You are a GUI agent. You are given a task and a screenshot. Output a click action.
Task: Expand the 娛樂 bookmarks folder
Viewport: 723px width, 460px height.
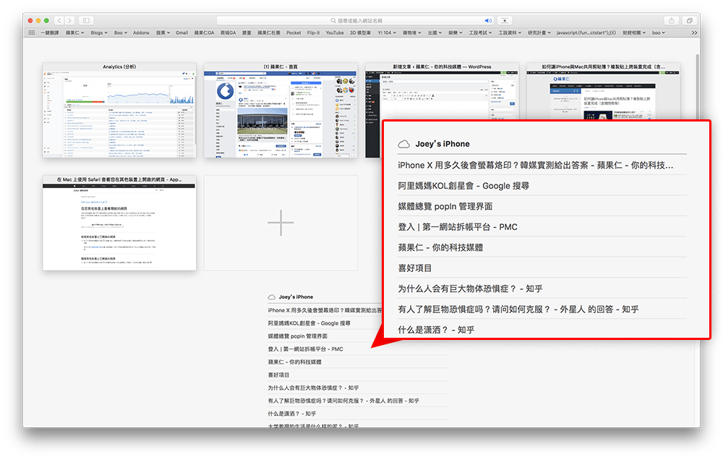pyautogui.click(x=455, y=33)
